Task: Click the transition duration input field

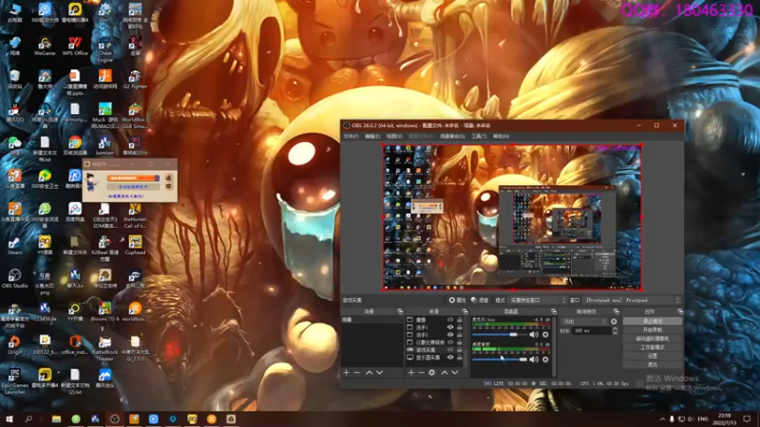Action: coord(591,330)
